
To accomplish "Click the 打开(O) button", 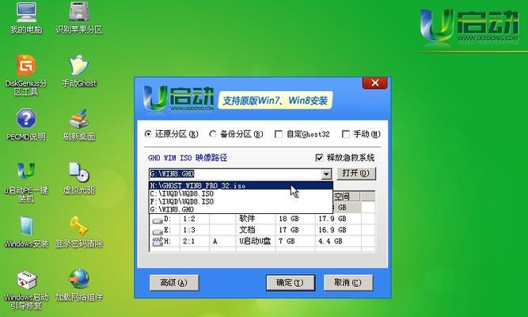I will click(x=356, y=174).
